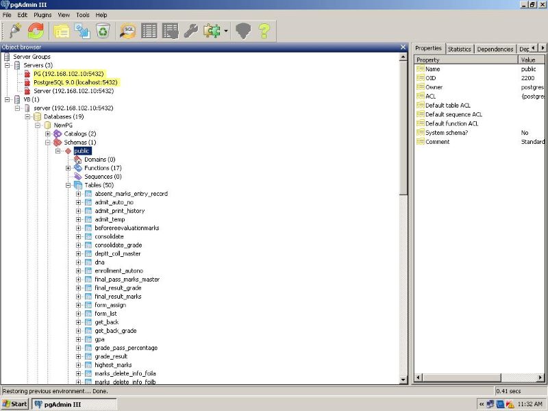
Task: Expand the admit_temp table node
Action: click(x=79, y=219)
